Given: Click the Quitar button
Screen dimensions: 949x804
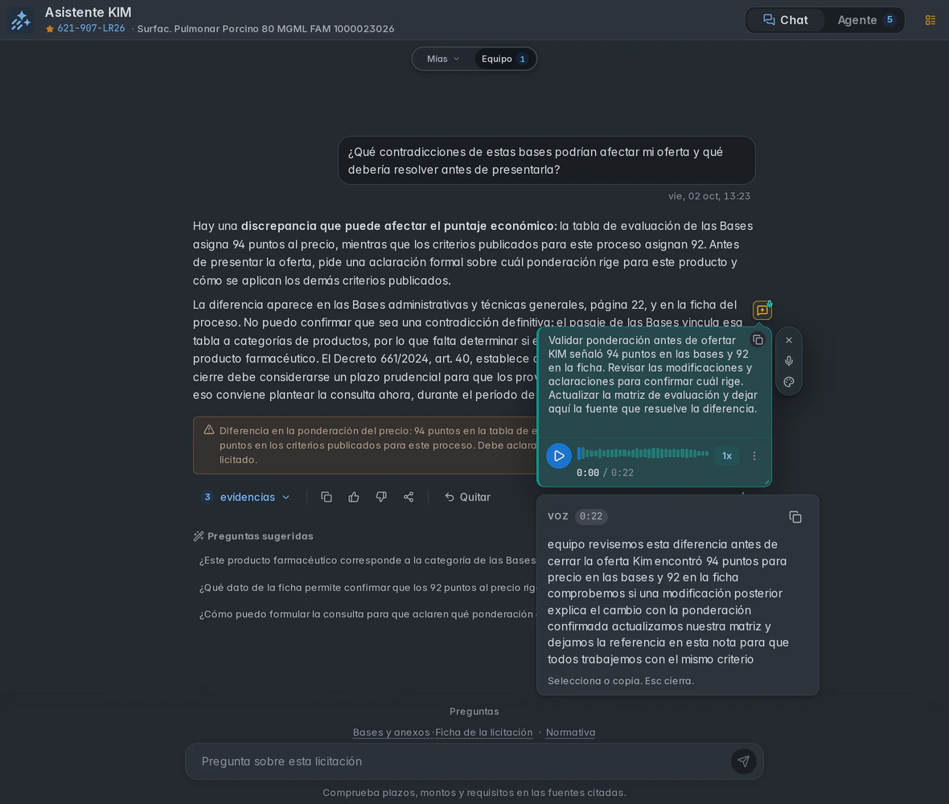Looking at the screenshot, I should coord(467,497).
